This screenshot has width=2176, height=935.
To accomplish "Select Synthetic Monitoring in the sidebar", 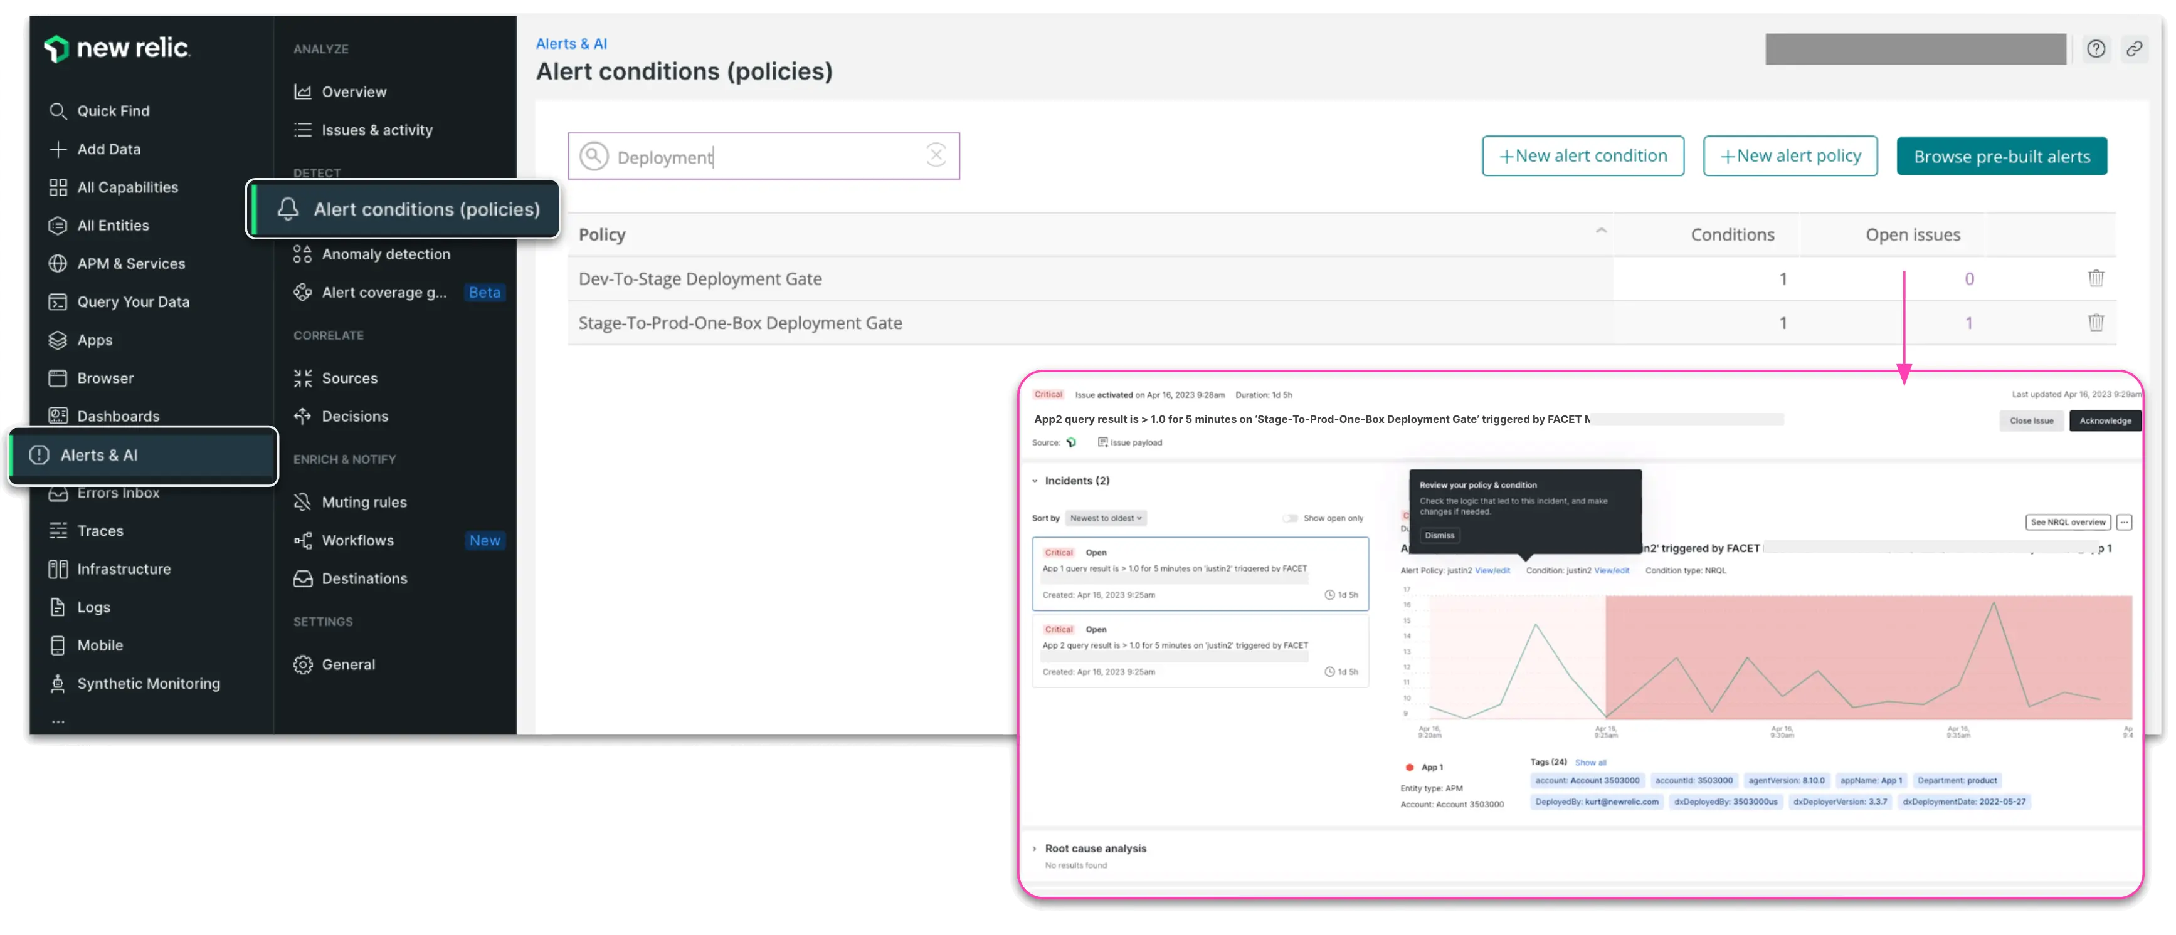I will click(149, 684).
